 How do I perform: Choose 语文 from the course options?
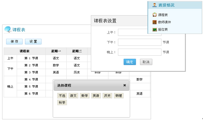click(73, 96)
